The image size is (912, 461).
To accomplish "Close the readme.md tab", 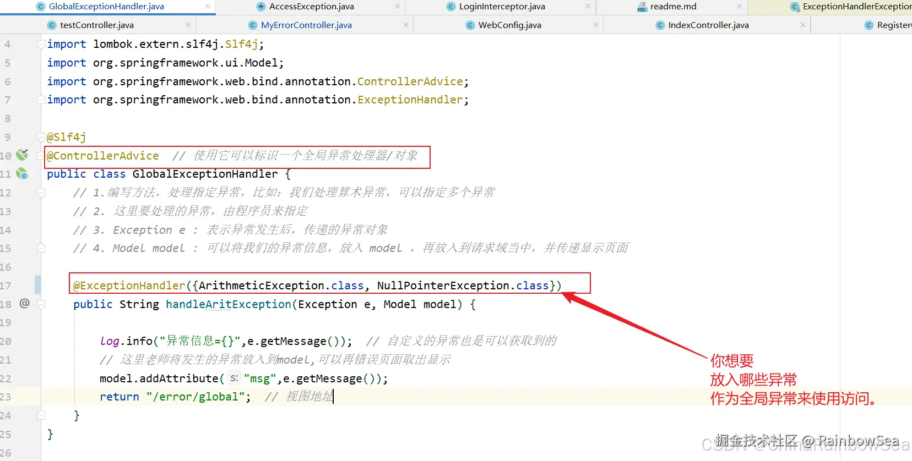I will coord(739,7).
